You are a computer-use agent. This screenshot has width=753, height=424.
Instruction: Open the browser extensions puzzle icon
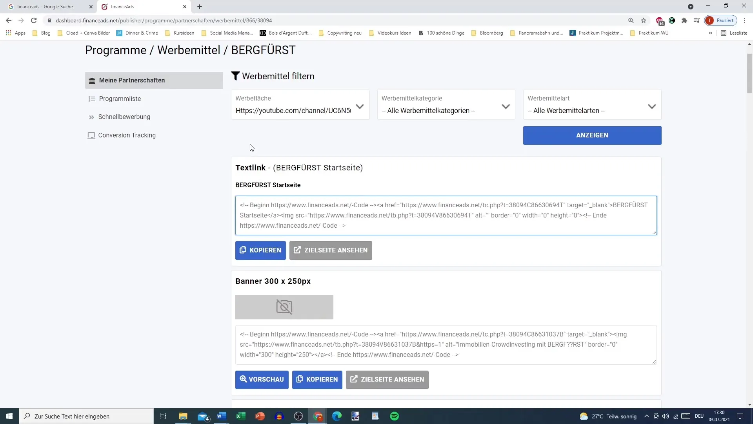684,20
